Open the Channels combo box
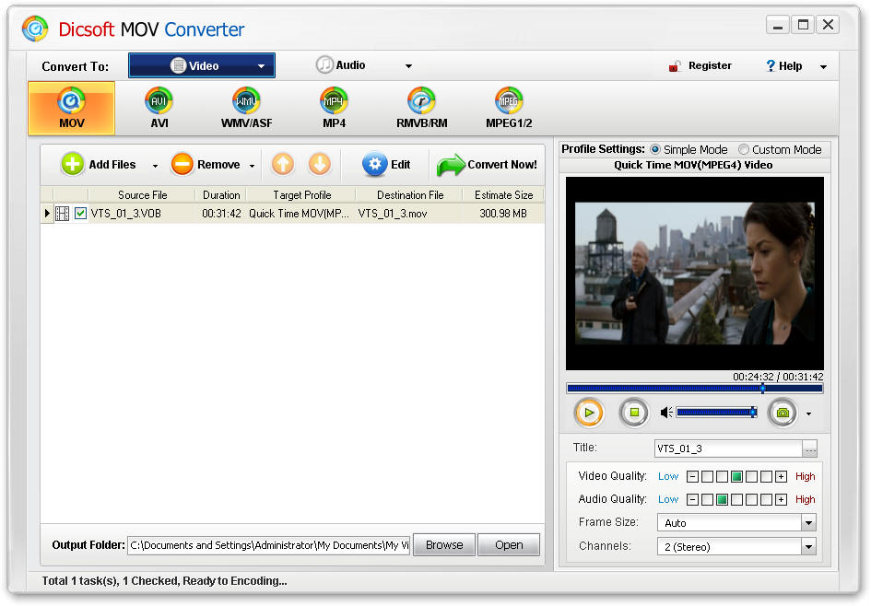The image size is (871, 606). (736, 547)
